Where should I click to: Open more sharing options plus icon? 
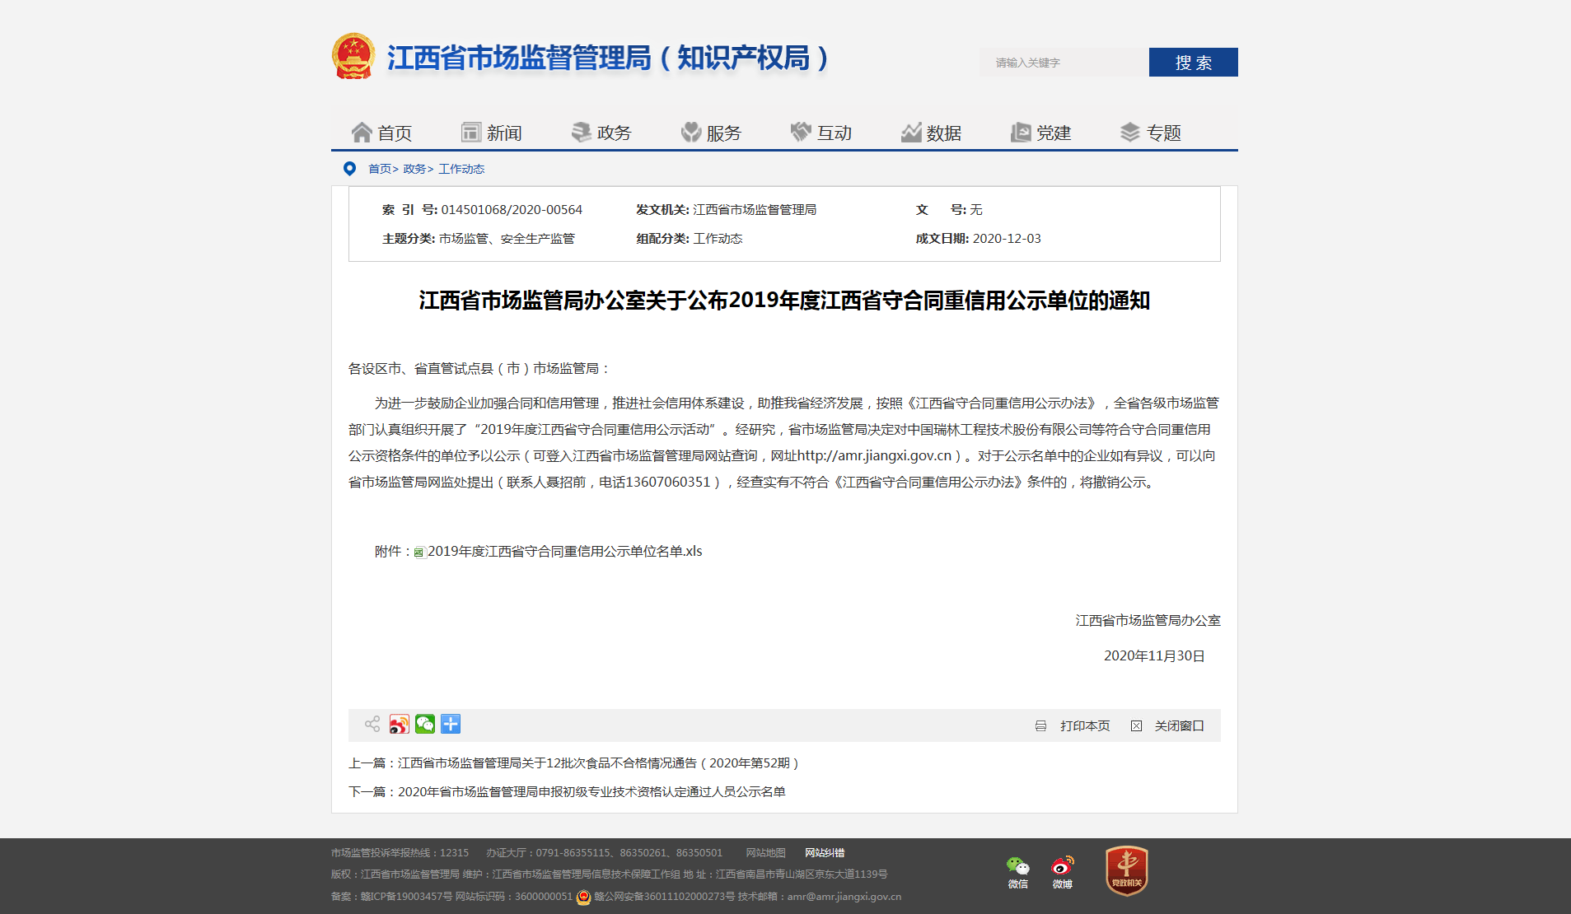point(451,725)
